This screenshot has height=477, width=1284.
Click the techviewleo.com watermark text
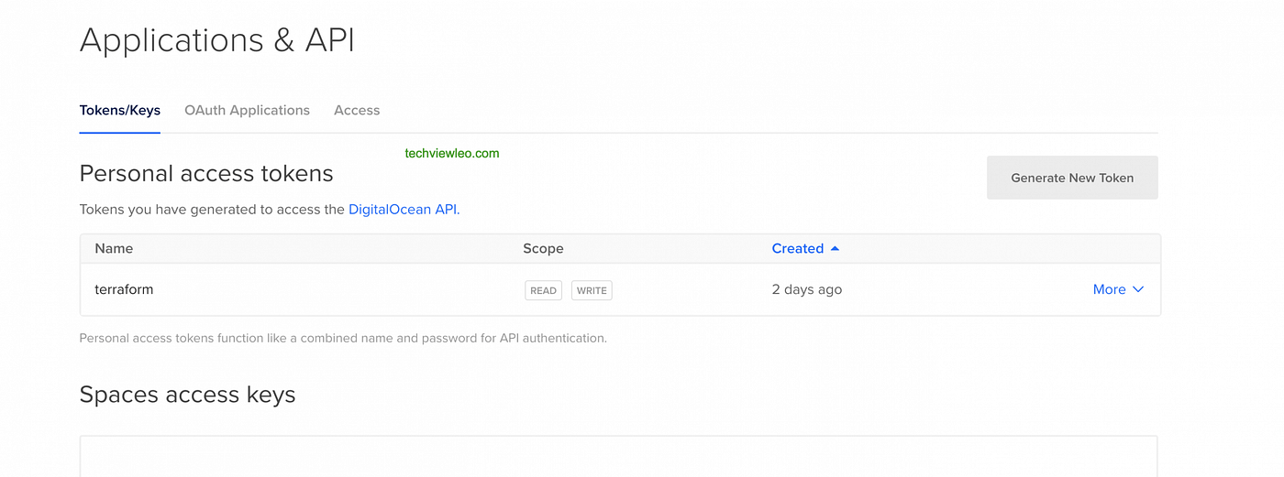click(452, 153)
